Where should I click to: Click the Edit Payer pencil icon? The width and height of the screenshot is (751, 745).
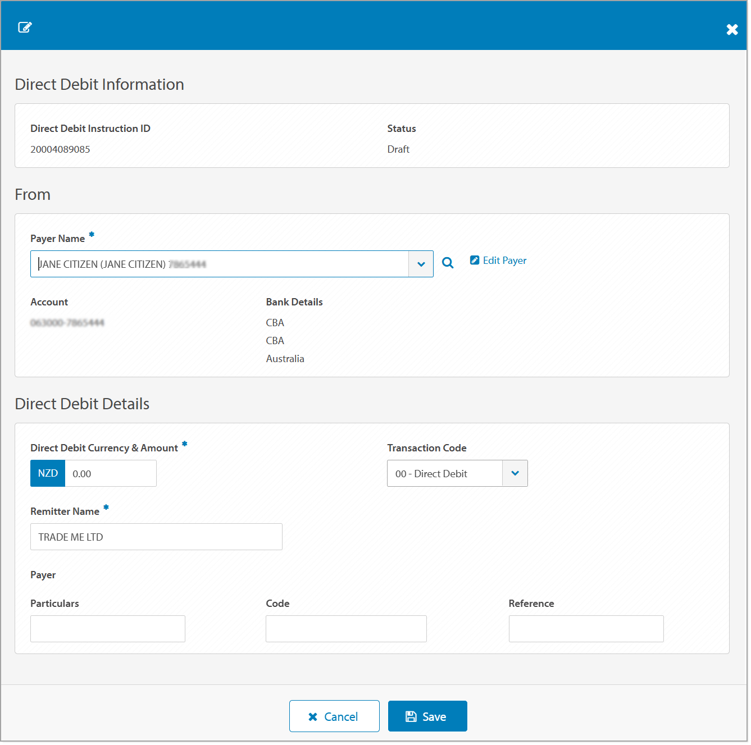click(x=475, y=260)
